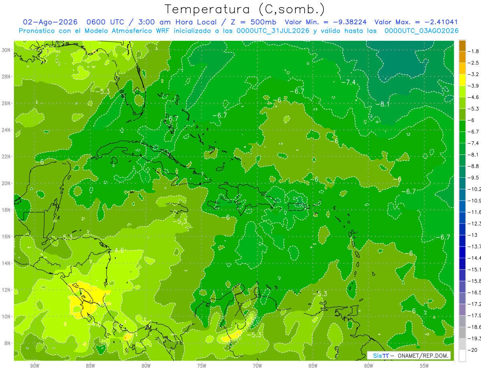This screenshot has width=481, height=371.
Task: Click 'Modelo Atmósferico WRF' in forecast line
Action: click(122, 31)
